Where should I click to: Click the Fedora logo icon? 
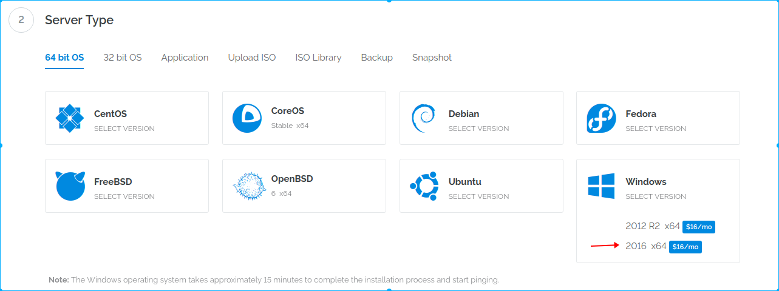(602, 118)
